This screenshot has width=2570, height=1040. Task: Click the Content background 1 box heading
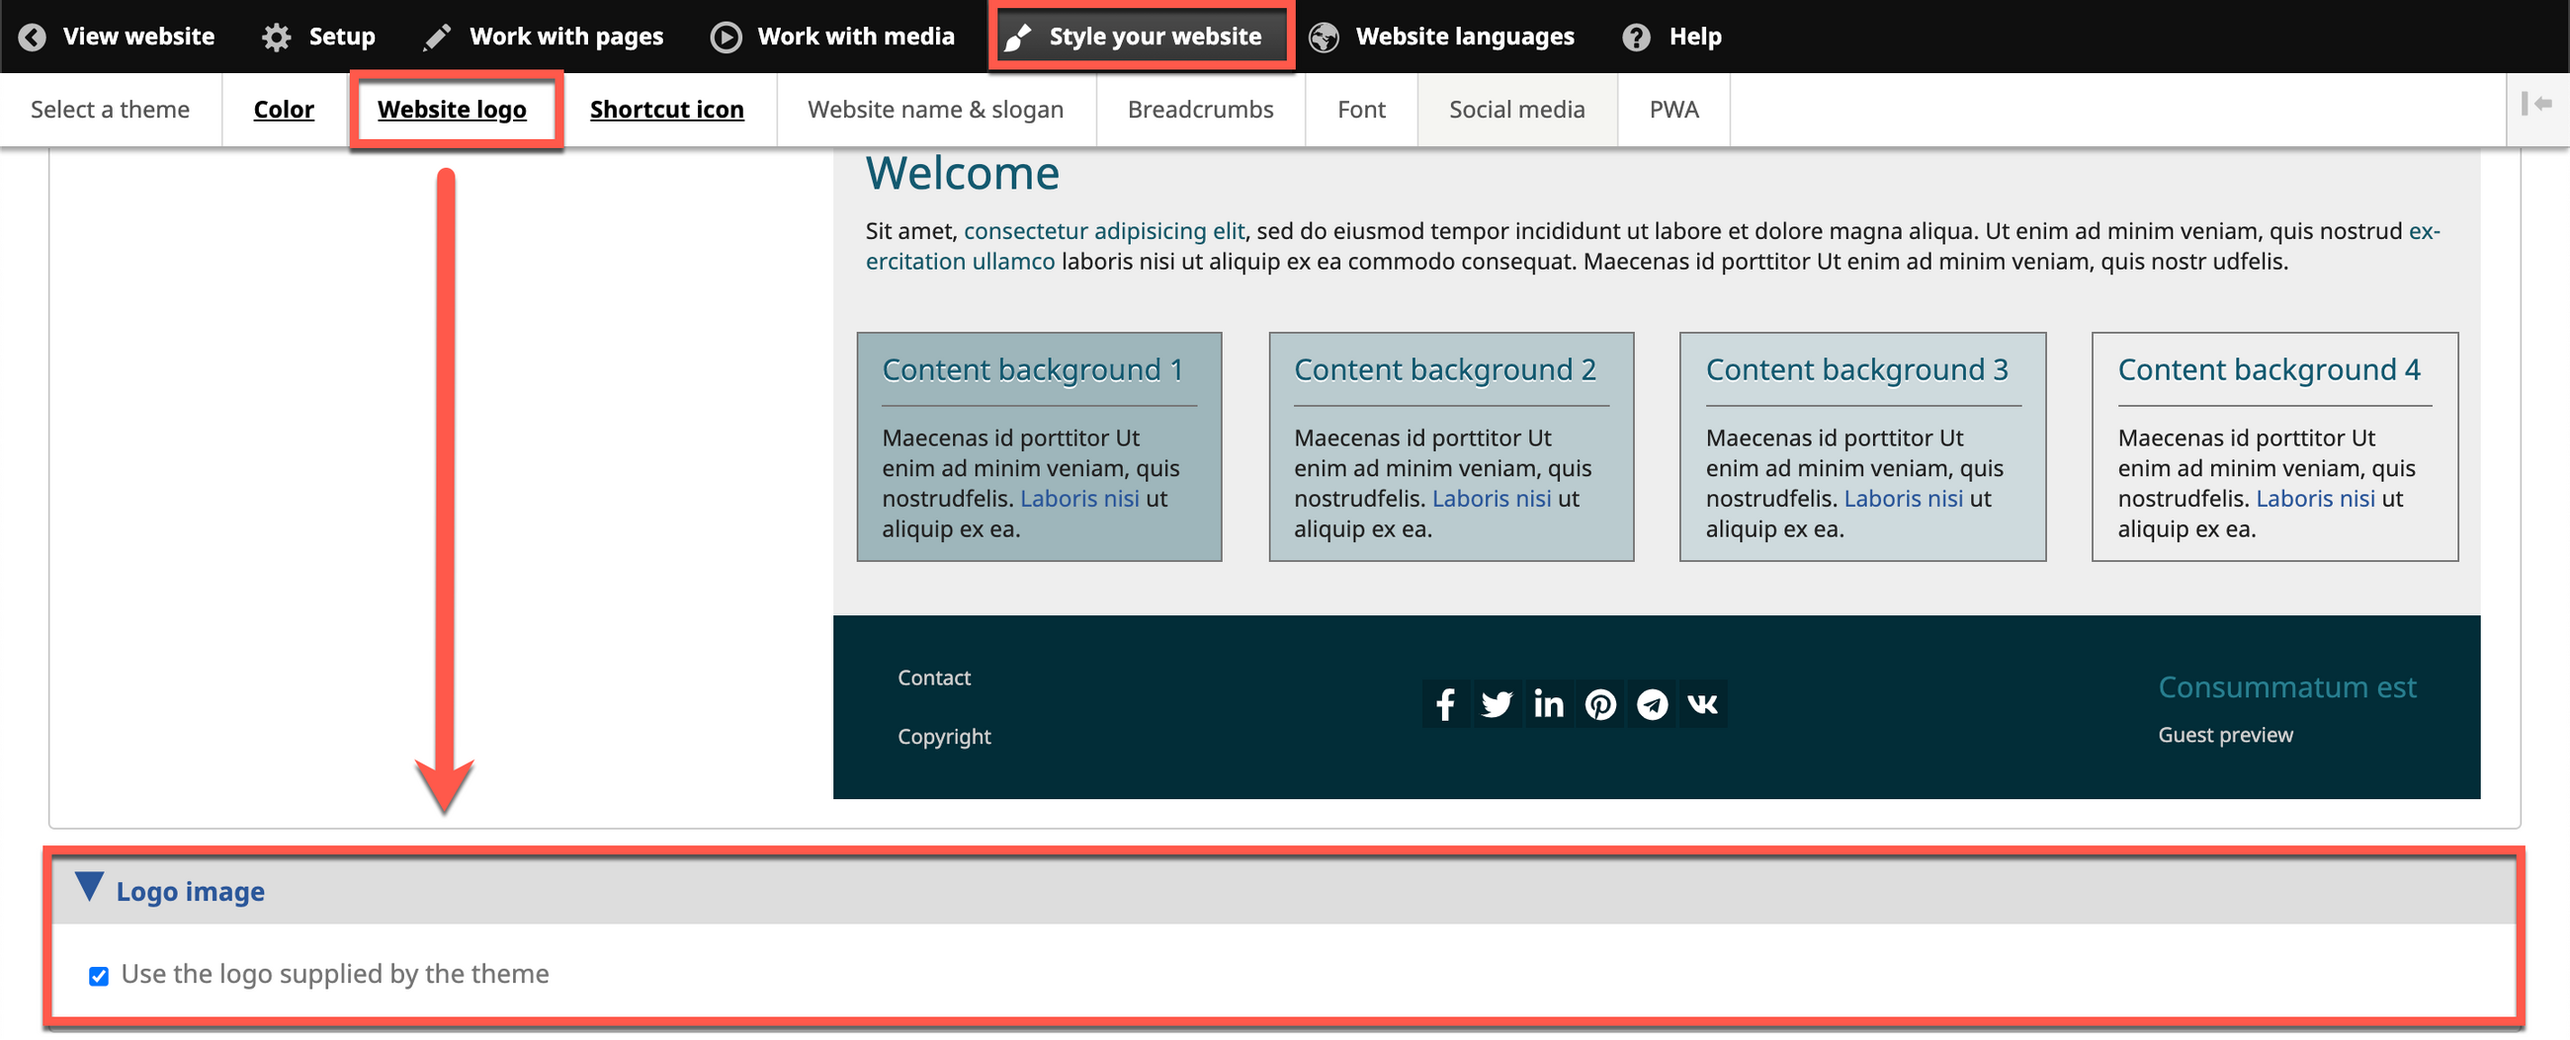[1032, 370]
